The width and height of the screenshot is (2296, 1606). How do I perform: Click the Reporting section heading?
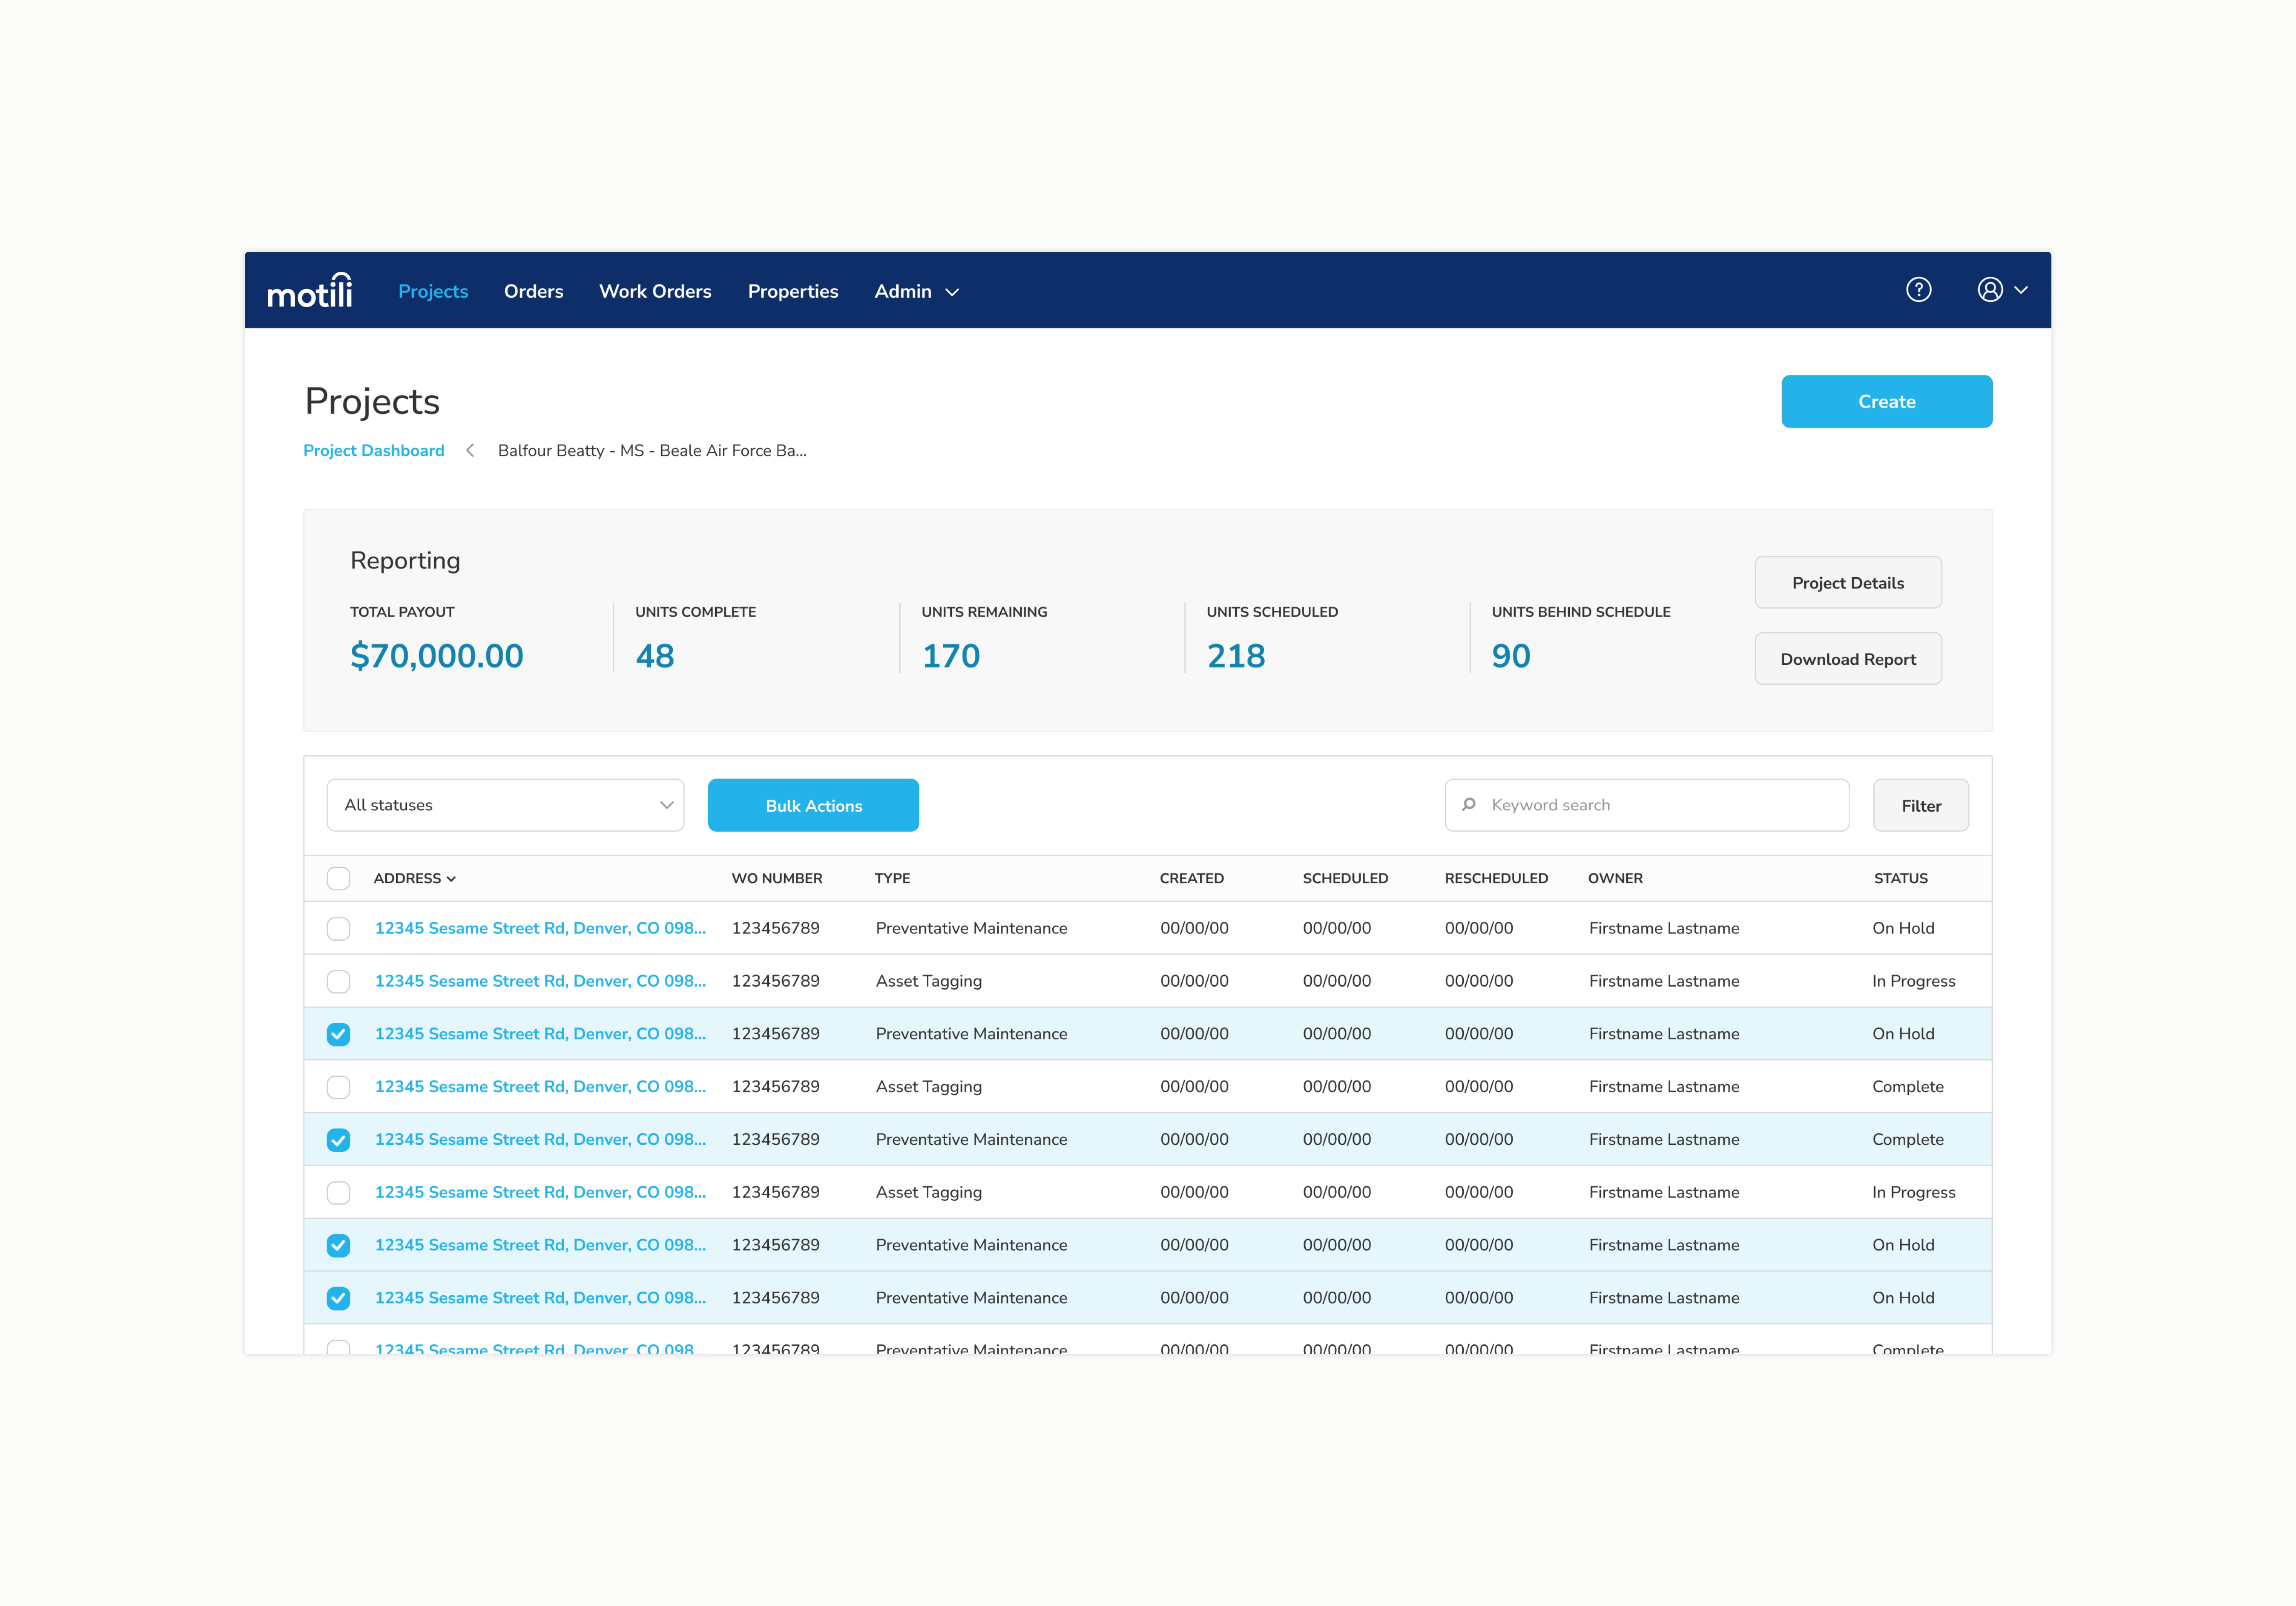[x=405, y=561]
